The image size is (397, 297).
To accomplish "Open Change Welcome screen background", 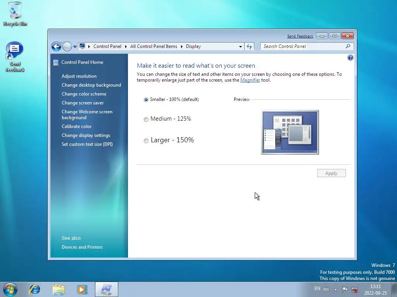I will 87,114.
